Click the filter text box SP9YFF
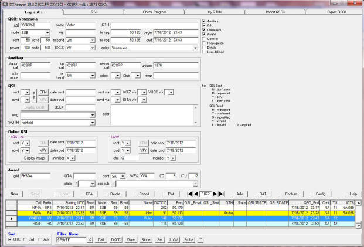364x247 pixels. 72,239
